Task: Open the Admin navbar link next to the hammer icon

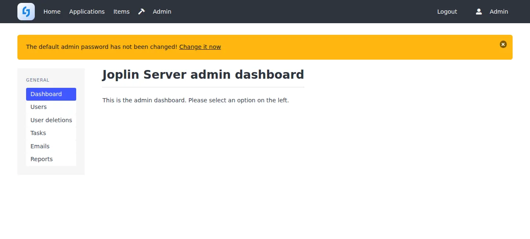Action: click(x=162, y=12)
